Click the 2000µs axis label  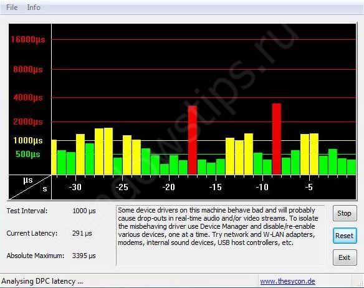pyautogui.click(x=28, y=122)
